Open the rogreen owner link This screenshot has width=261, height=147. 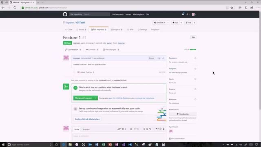pos(70,22)
